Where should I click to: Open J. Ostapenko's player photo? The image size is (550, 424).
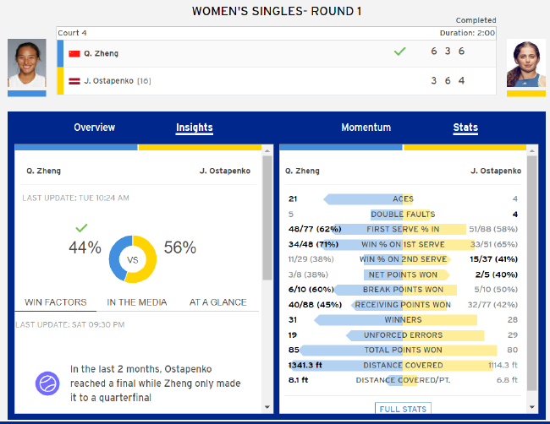point(525,63)
